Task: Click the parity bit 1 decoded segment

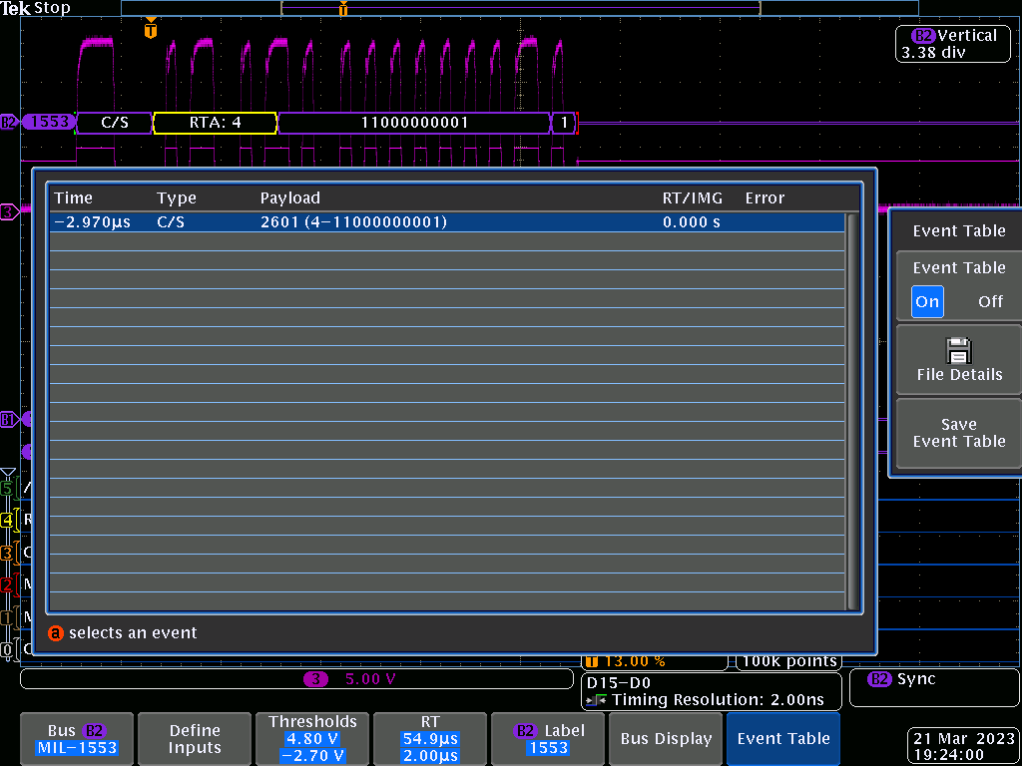Action: click(565, 123)
